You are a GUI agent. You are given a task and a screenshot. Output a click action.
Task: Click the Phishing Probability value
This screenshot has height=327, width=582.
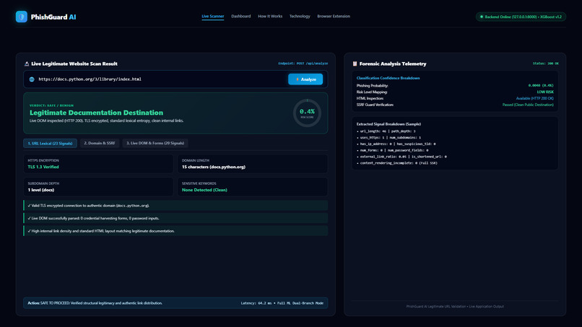[541, 86]
